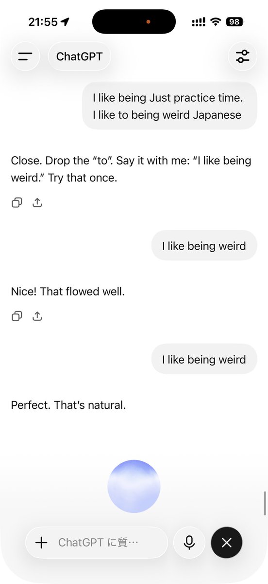Tap the "Perfect. That's natural." reply text
This screenshot has width=268, height=584.
point(68,404)
